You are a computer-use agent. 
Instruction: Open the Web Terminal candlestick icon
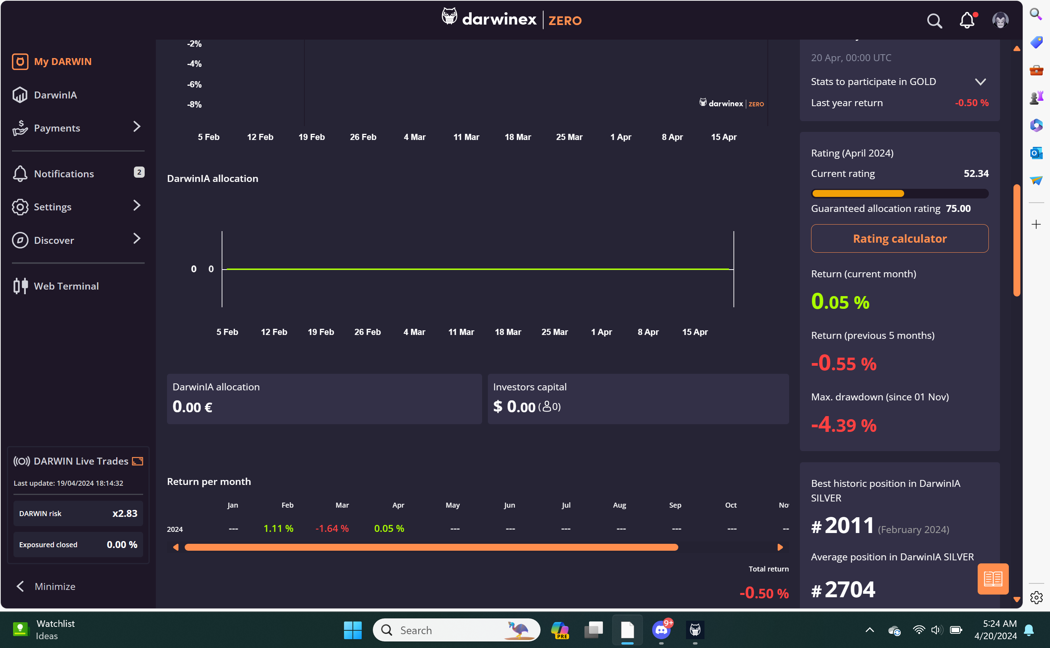[x=20, y=286]
